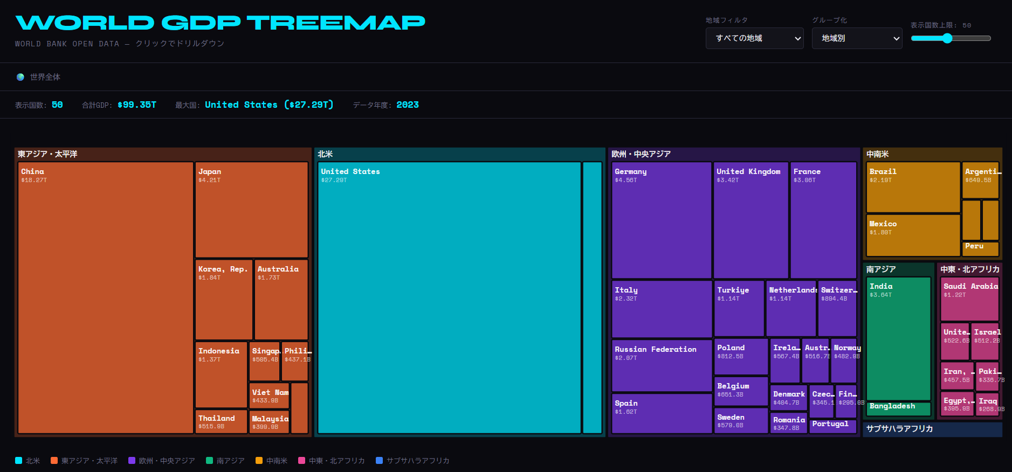Click the Denmark tile
This screenshot has height=472, width=1012.
tap(789, 398)
